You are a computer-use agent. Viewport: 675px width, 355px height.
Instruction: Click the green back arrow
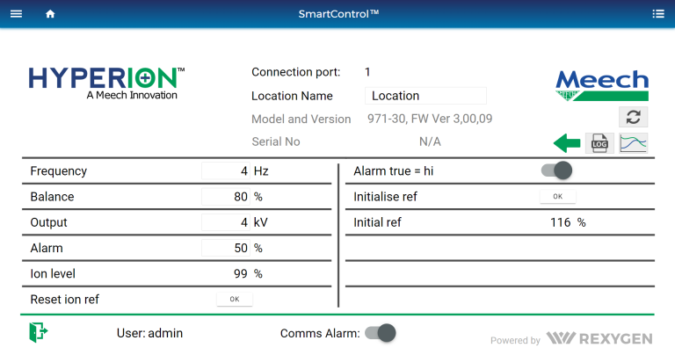[566, 143]
